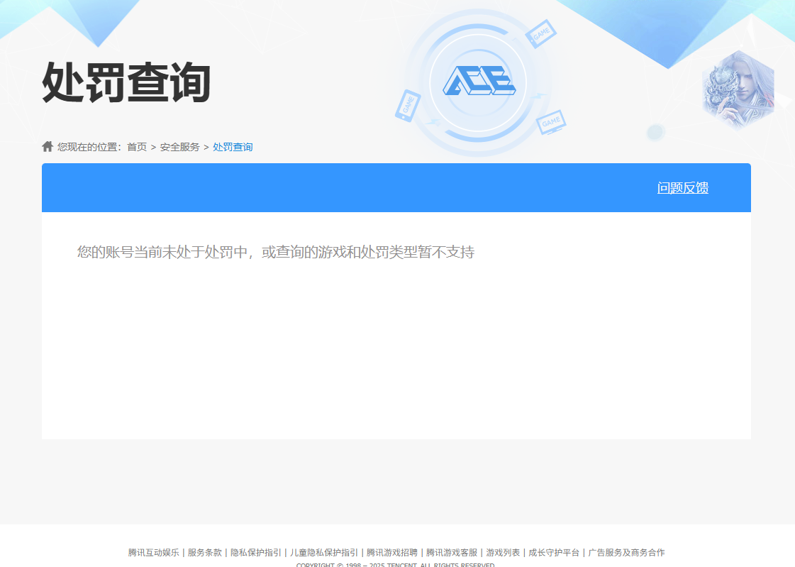Viewport: 795px width, 567px height.
Task: Open 安全服务 from the breadcrumb trail
Action: click(x=180, y=147)
